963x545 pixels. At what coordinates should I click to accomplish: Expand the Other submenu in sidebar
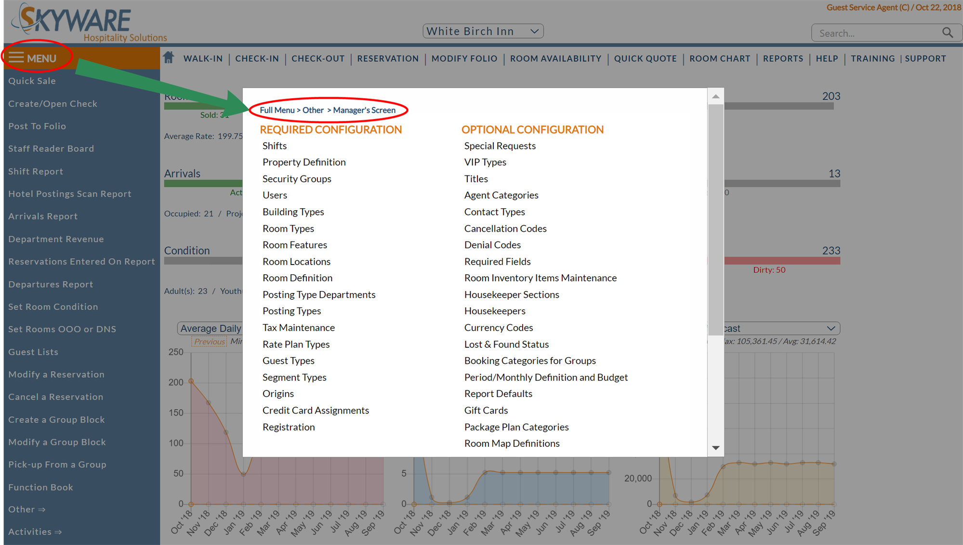click(x=27, y=509)
